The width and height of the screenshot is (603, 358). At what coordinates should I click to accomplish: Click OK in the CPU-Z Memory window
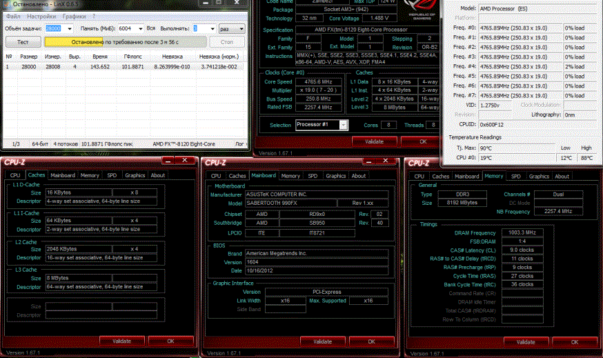[574, 342]
